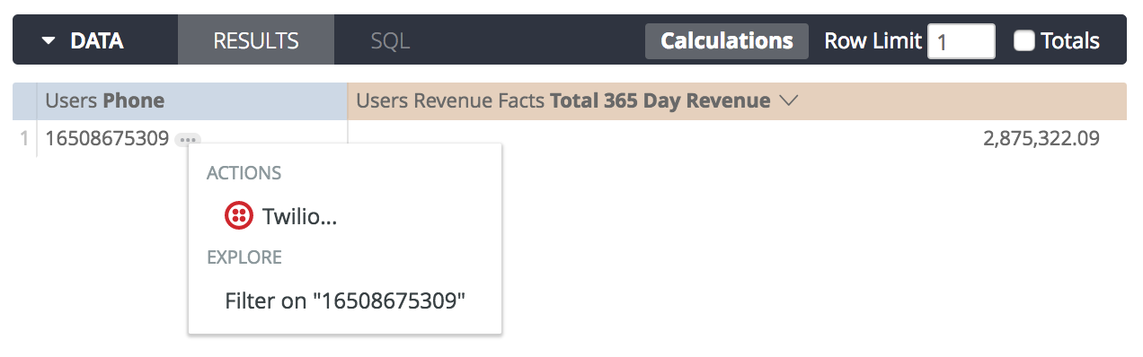Image resolution: width=1143 pixels, height=357 pixels.
Task: Click the Row Limit label
Action: (x=873, y=40)
